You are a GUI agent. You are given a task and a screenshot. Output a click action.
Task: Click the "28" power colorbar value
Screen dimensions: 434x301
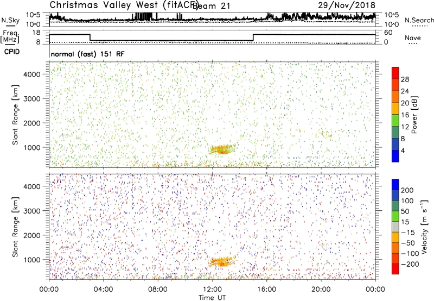coord(405,79)
